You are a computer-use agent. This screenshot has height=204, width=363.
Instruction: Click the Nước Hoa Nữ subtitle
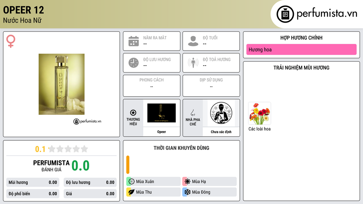(22, 20)
